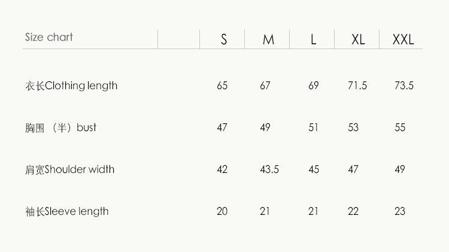Viewport: 449px width, 252px height.
Task: Select the "Sleeve length" row label
Action: pyautogui.click(x=66, y=211)
